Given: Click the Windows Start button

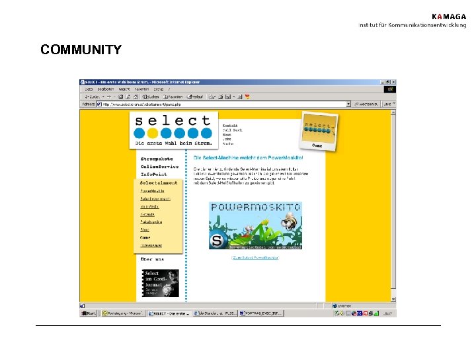Looking at the screenshot, I should (89, 313).
